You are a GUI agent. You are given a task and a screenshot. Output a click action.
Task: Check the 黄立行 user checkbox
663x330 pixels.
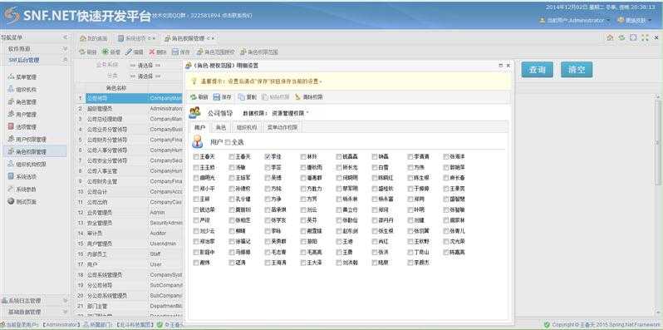(339, 209)
